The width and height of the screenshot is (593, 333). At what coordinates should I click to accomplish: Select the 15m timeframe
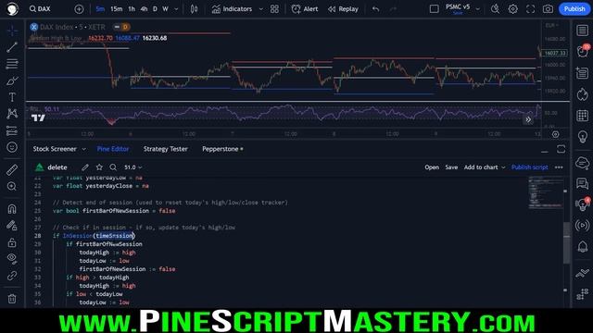(x=116, y=9)
